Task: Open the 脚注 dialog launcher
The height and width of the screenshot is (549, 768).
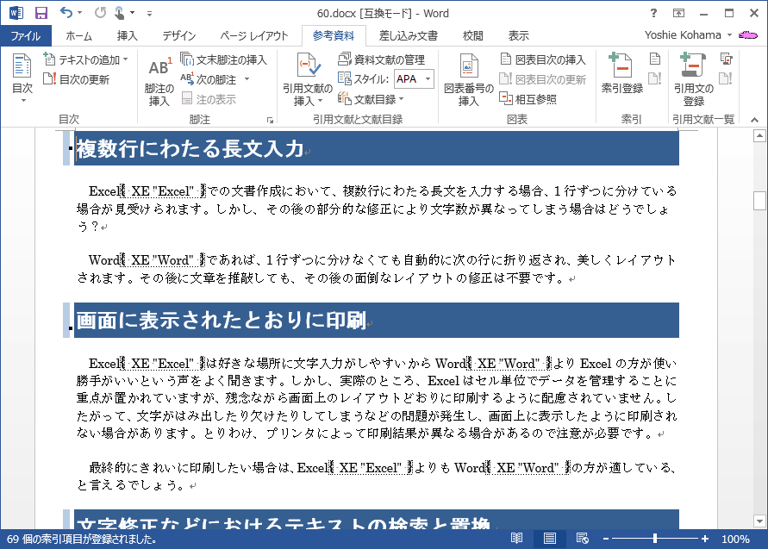Action: point(270,120)
